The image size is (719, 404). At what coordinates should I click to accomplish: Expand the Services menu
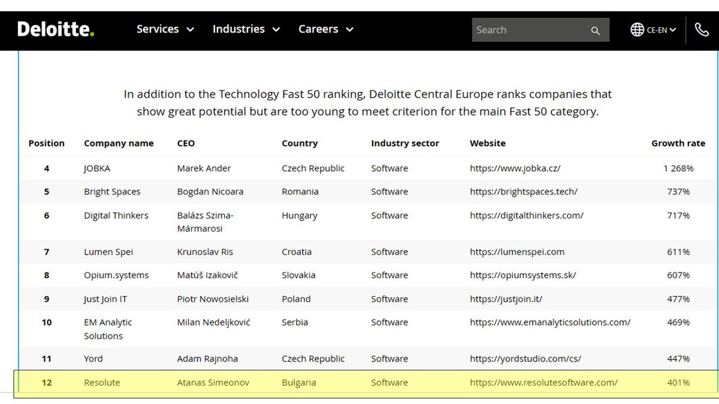[165, 29]
